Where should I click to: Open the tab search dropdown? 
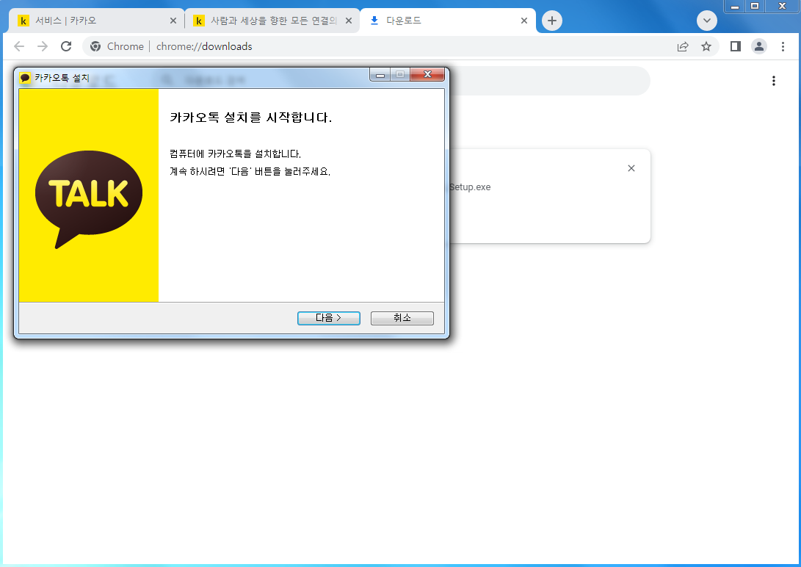(707, 21)
